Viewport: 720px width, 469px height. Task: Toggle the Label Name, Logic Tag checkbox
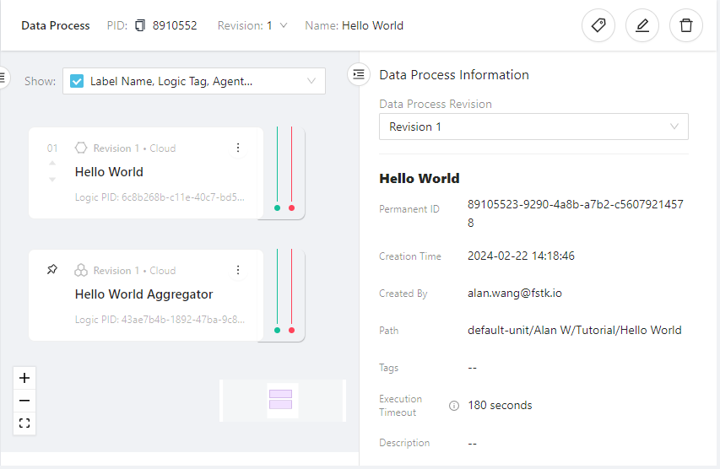pyautogui.click(x=77, y=82)
